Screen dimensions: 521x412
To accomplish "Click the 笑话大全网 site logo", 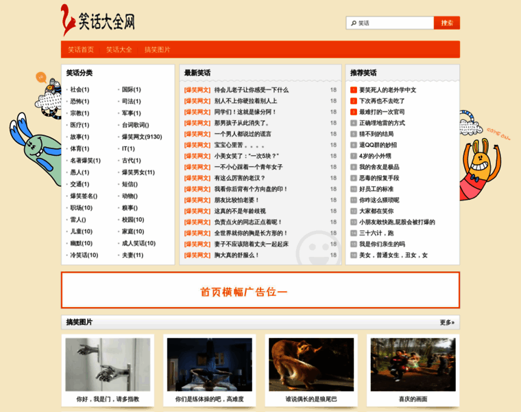I will [98, 21].
